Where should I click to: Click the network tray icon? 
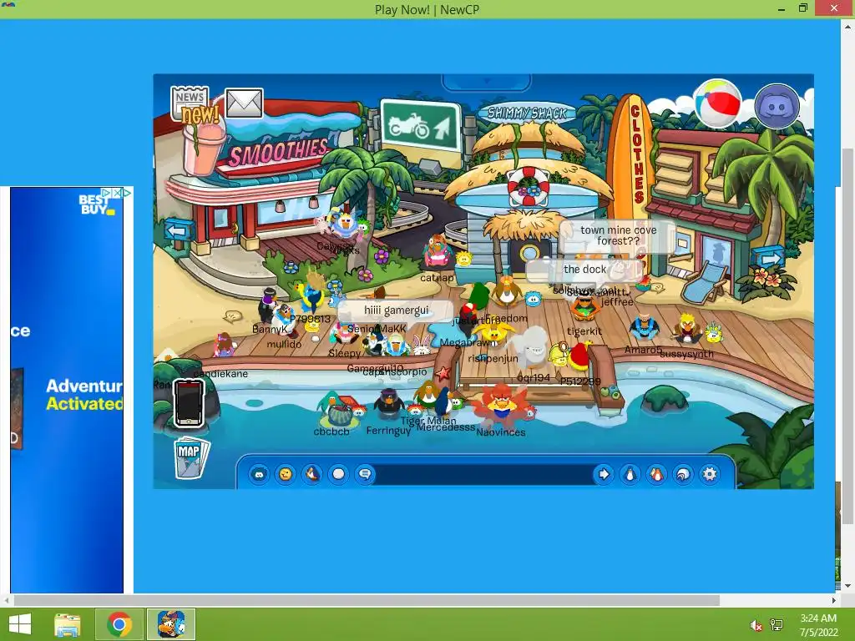pos(777,625)
